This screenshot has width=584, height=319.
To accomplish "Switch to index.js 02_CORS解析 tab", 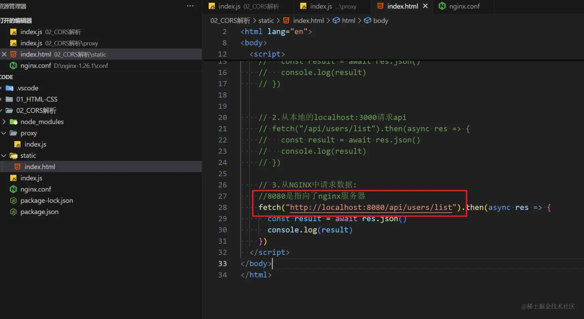I will [x=248, y=6].
